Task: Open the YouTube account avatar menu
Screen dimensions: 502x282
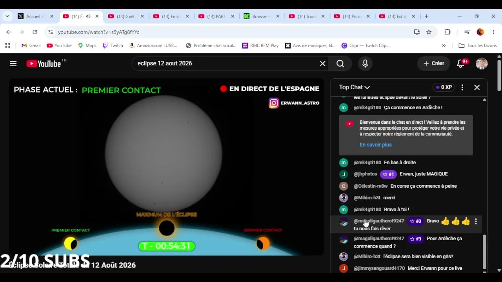Action: coord(482,63)
